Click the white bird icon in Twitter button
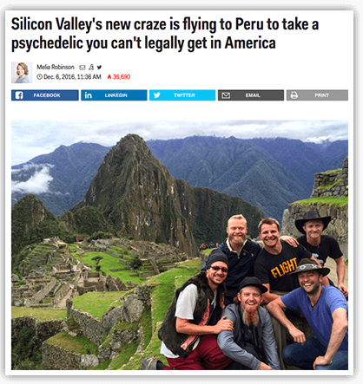The height and width of the screenshot is (384, 363). (x=156, y=95)
